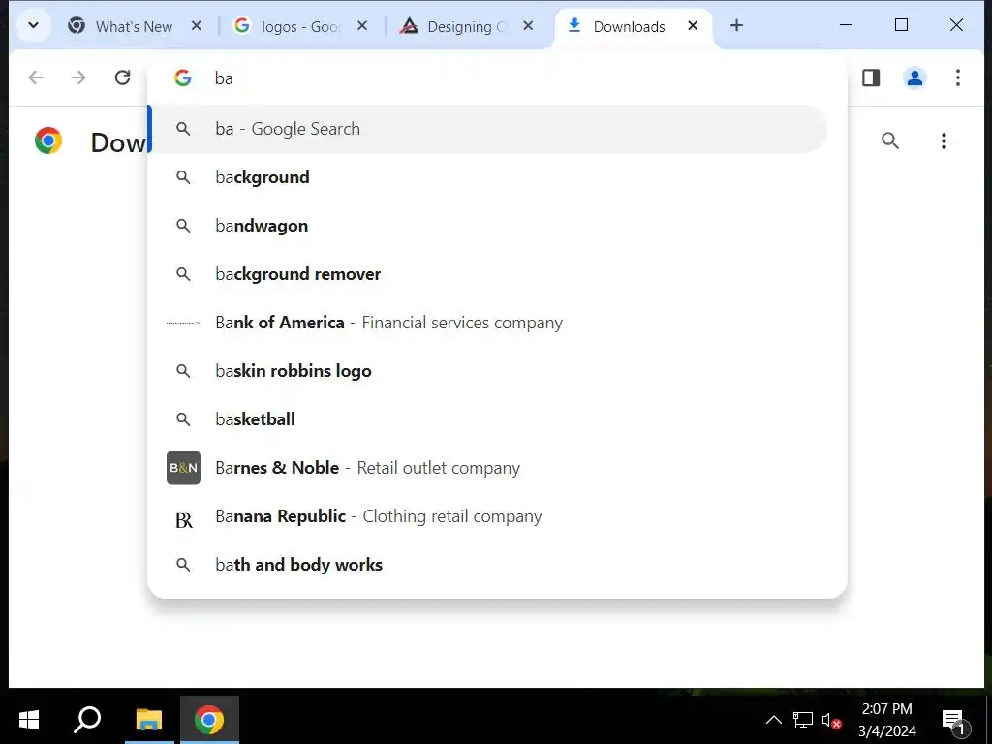Choose the 'basketball' suggestion

[x=489, y=419]
